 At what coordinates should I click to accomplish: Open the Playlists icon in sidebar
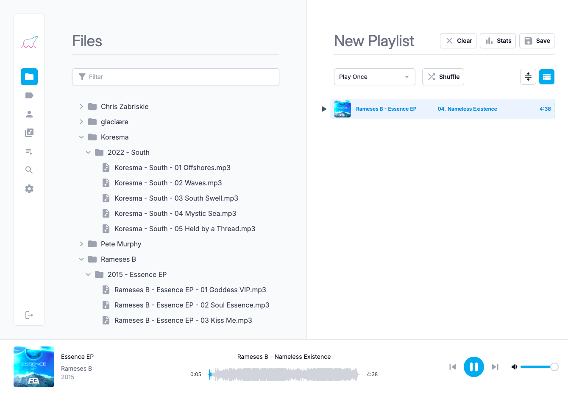click(x=29, y=151)
